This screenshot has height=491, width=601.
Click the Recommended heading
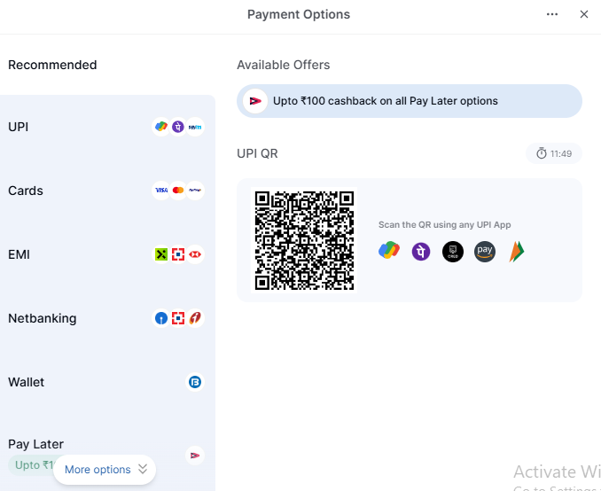click(52, 65)
